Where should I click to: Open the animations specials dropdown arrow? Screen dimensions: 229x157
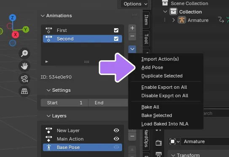132,49
